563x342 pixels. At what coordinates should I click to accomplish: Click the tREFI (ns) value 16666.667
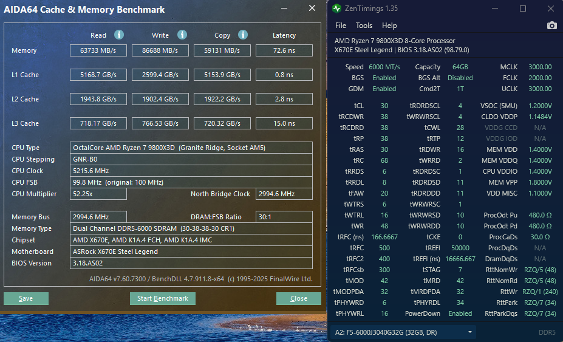pos(460,259)
